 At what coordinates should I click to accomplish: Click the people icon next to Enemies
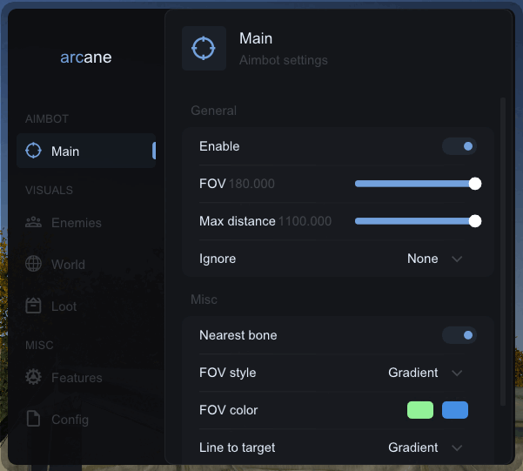[x=34, y=223]
